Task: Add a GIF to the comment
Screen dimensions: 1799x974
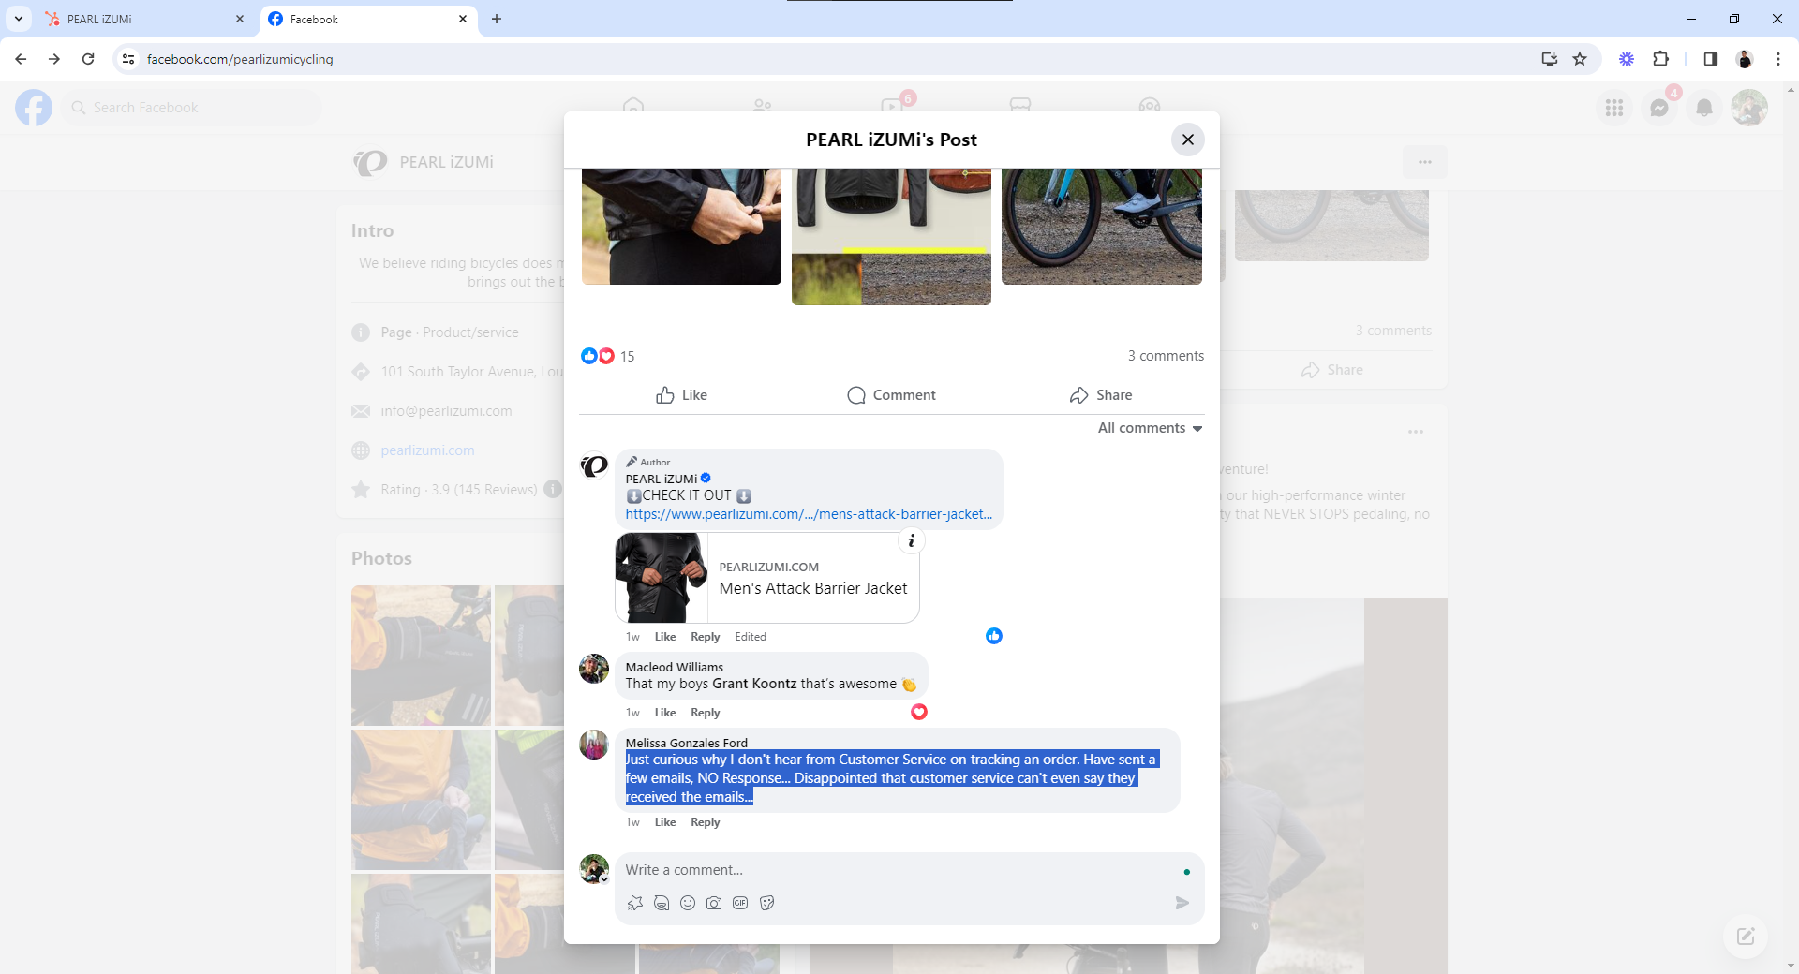Action: point(740,903)
